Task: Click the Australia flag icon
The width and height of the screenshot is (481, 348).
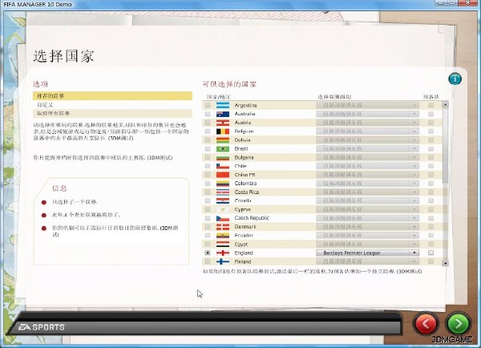Action: click(x=223, y=114)
